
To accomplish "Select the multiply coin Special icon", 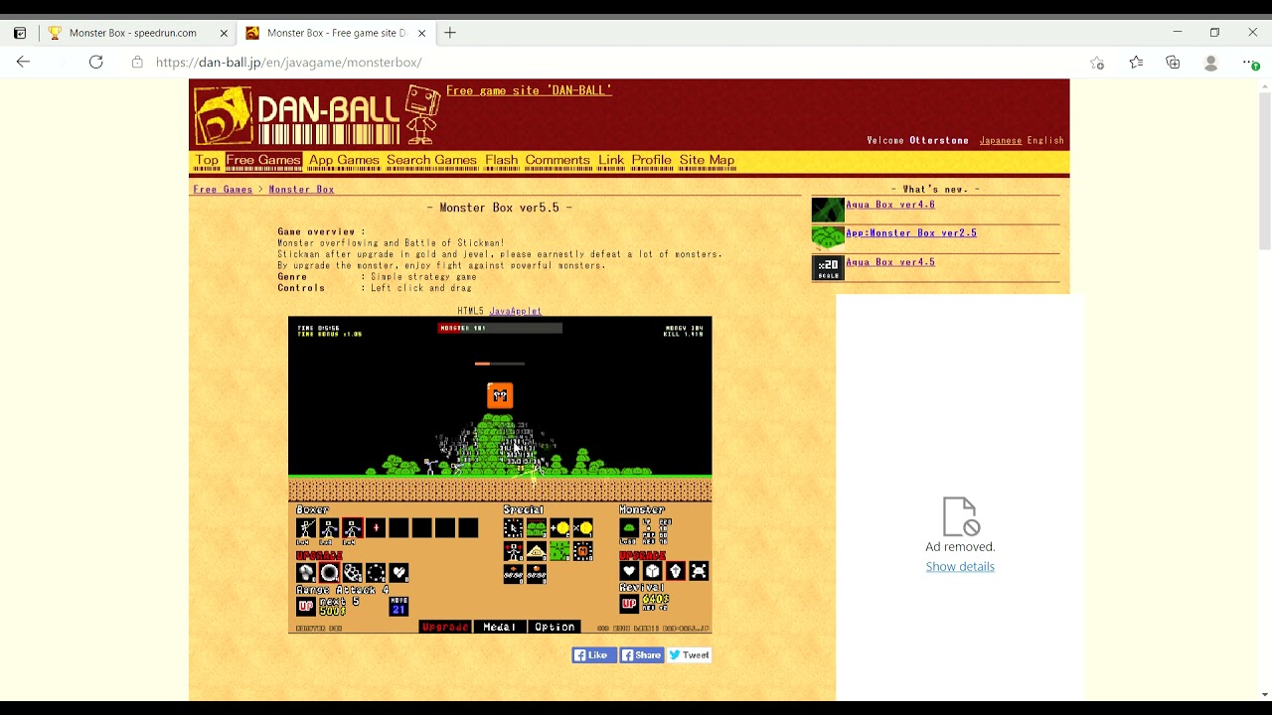I will [x=583, y=527].
